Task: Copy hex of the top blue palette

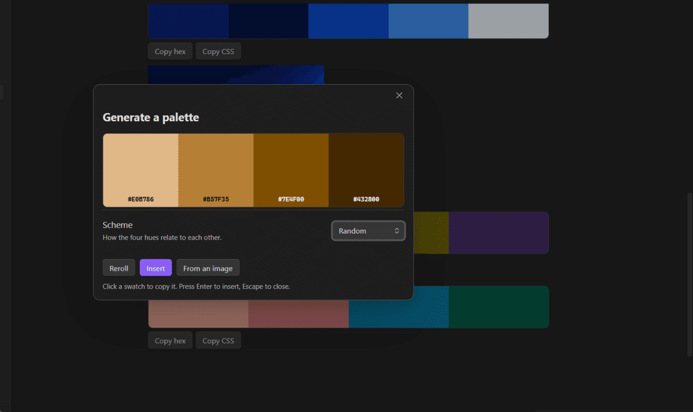Action: [170, 51]
